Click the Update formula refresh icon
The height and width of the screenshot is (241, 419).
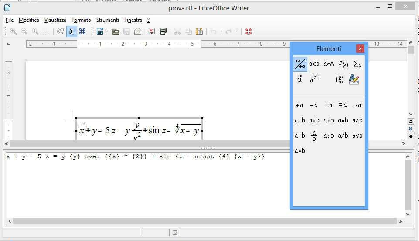pyautogui.click(x=60, y=31)
